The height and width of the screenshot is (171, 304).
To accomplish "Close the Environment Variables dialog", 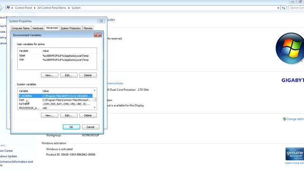I will [x=98, y=35].
